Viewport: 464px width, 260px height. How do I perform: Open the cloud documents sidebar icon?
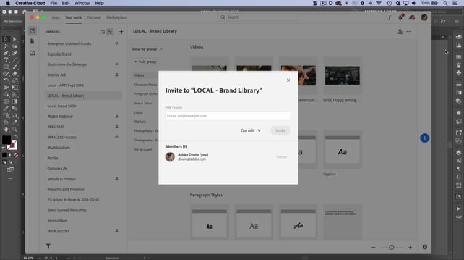[32, 41]
